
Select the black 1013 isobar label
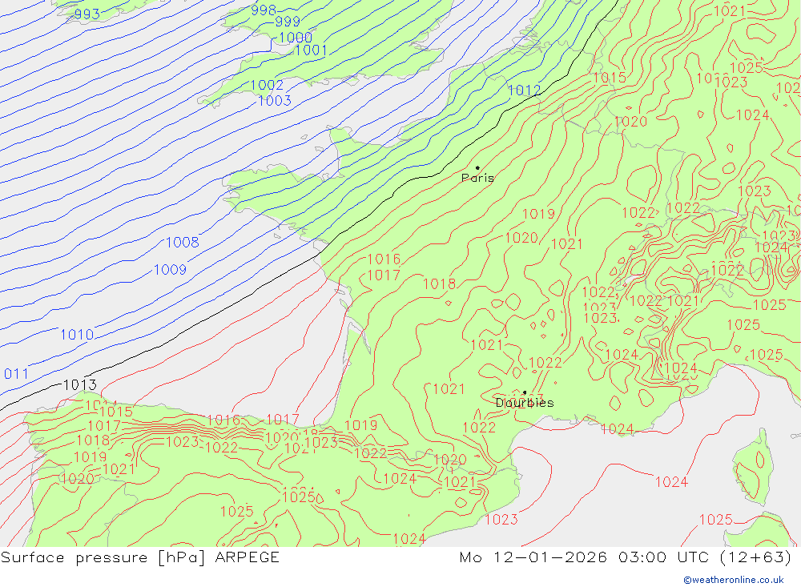[79, 384]
